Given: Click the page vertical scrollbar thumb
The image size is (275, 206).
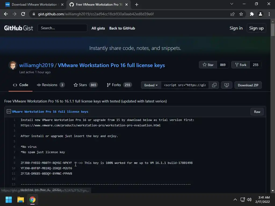Looking at the screenshot, I should pos(273,30).
